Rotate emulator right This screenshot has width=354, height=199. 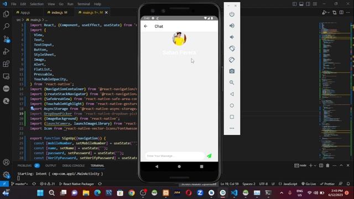tap(232, 60)
